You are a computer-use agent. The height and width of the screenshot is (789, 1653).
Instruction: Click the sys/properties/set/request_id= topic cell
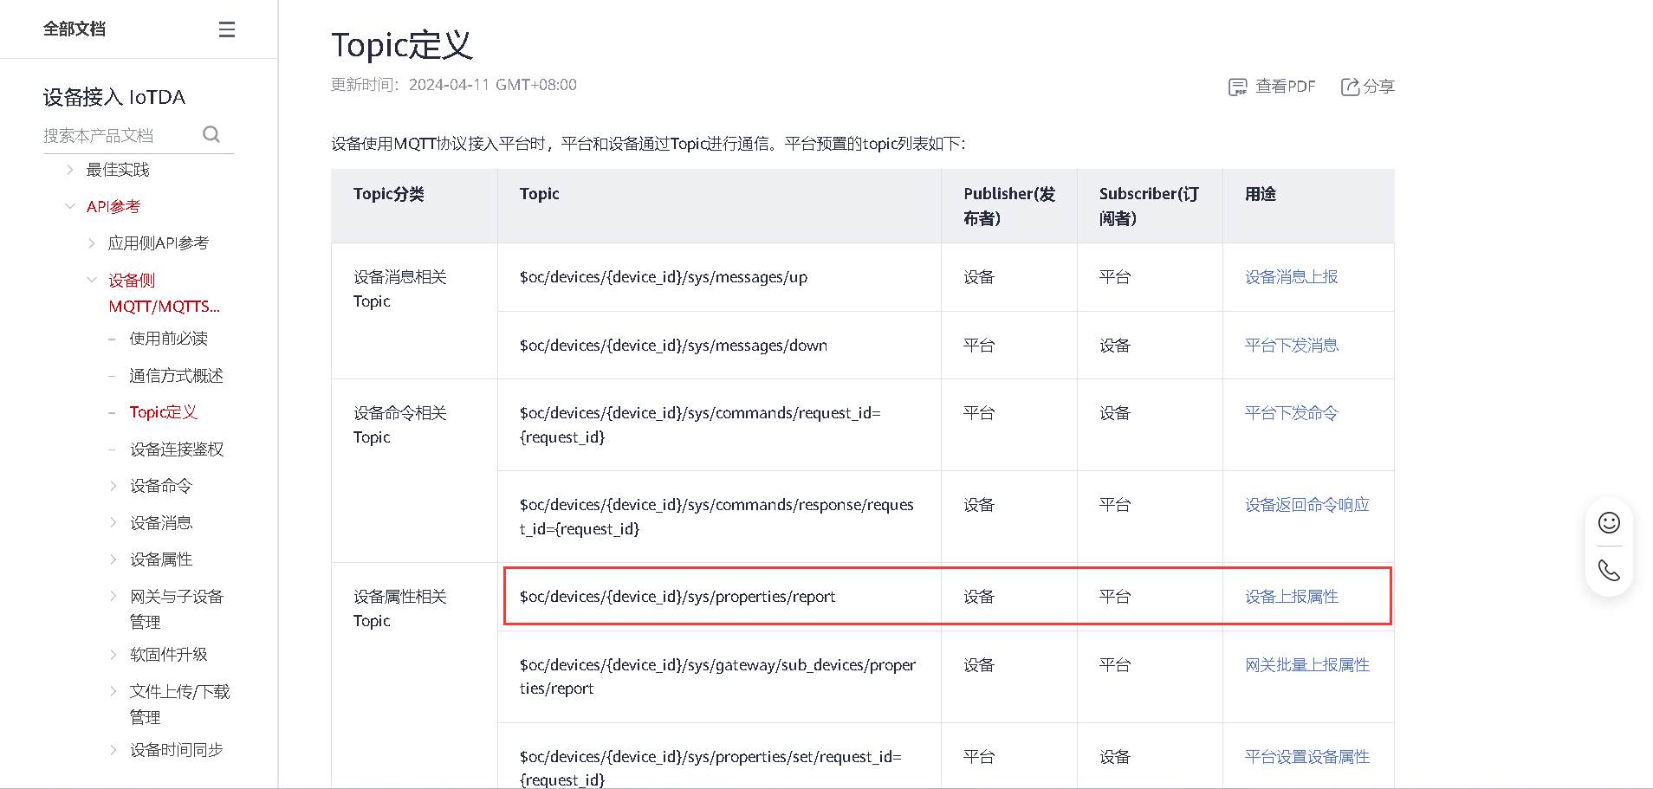pos(719,756)
